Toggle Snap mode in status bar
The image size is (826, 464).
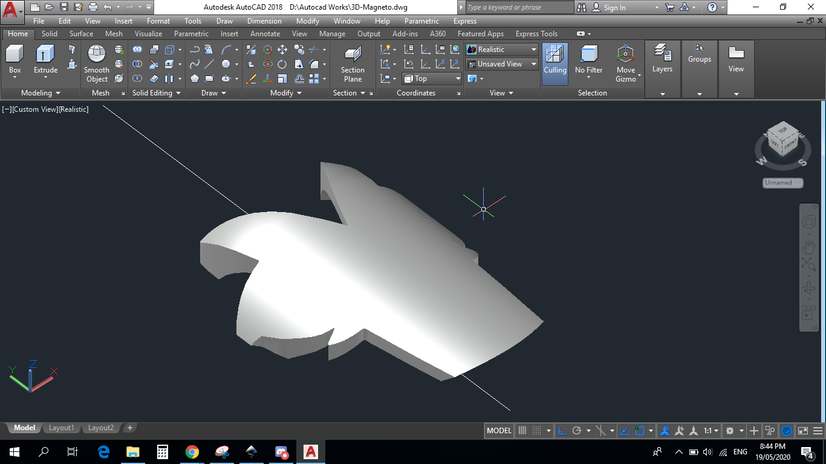[536, 431]
